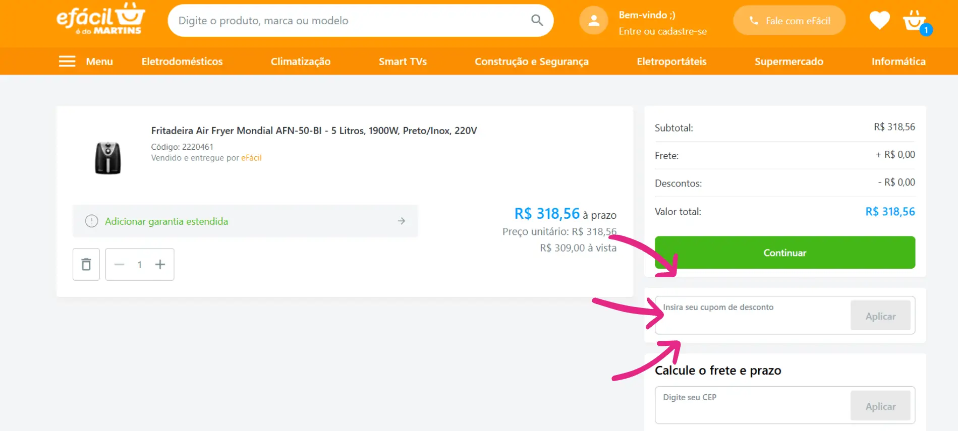This screenshot has height=431, width=958.
Task: Remove item with the trash icon
Action: coord(86,264)
